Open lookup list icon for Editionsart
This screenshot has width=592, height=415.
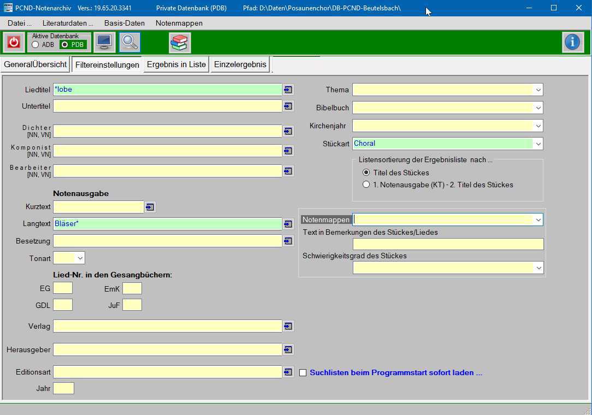pos(288,372)
